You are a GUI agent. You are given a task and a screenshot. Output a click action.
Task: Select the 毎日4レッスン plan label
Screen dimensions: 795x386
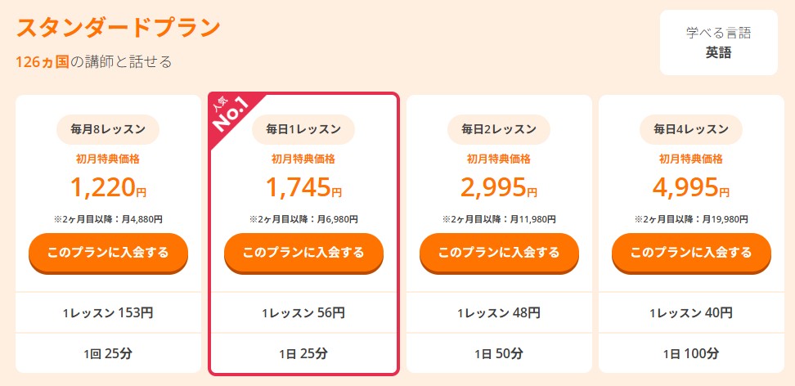click(x=691, y=129)
